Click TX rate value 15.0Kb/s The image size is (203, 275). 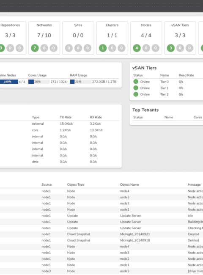point(66,124)
